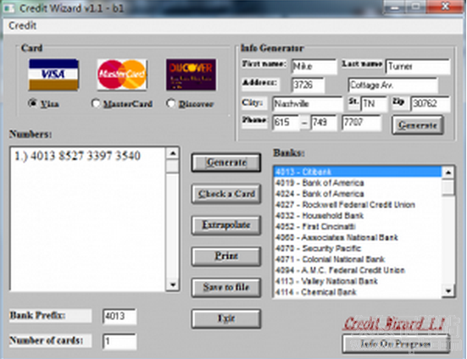Image resolution: width=467 pixels, height=359 pixels.
Task: Click the Check a Card button
Action: 226,194
